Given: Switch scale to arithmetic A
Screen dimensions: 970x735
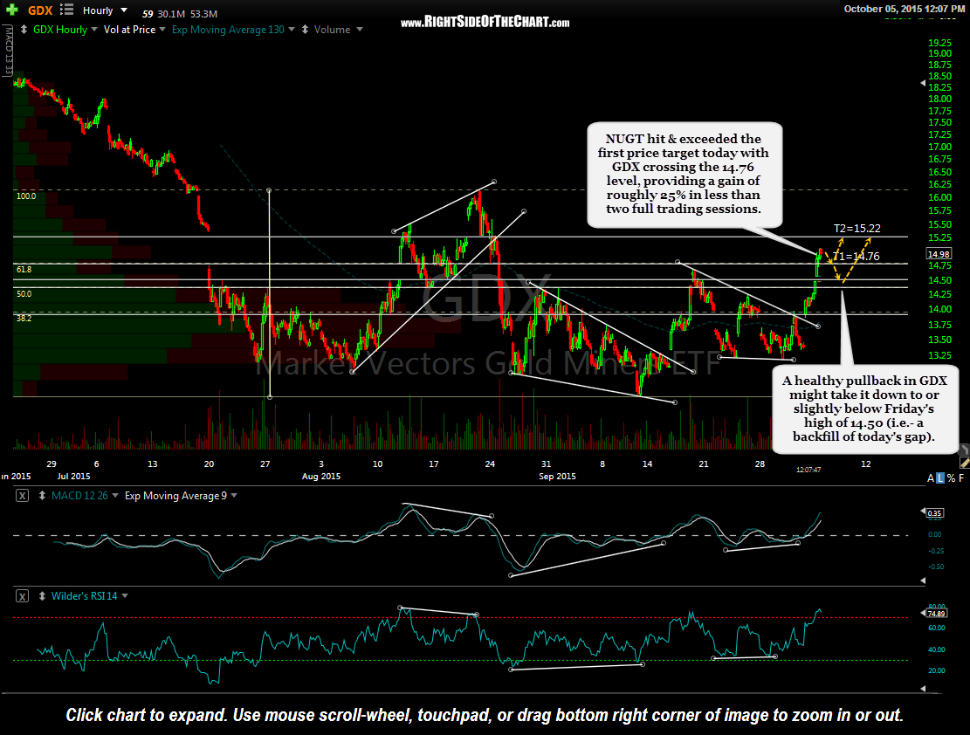Looking at the screenshot, I should click(931, 477).
